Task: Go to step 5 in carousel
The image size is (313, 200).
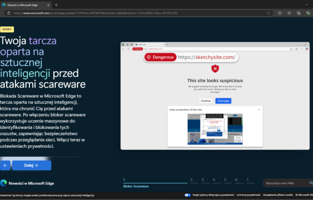Action: (x=228, y=180)
